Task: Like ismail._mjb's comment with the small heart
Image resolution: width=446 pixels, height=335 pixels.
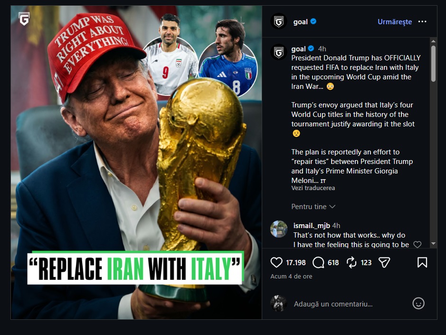Action: pos(417,244)
